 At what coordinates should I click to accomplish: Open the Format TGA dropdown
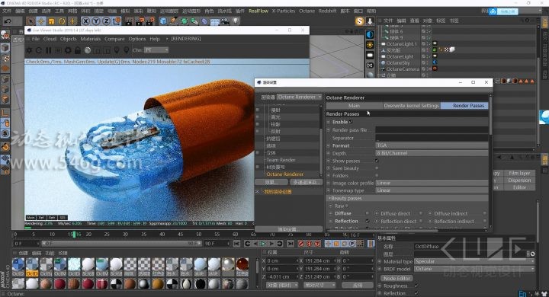click(432, 145)
